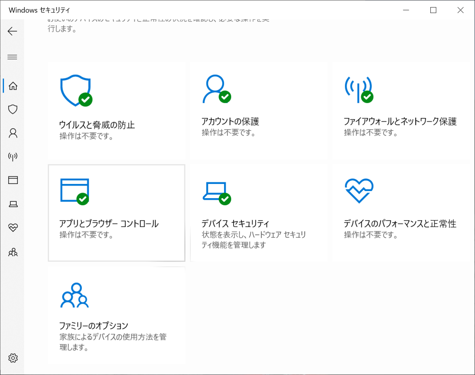Open Family options people icon in sidebar
475x375 pixels.
13,252
